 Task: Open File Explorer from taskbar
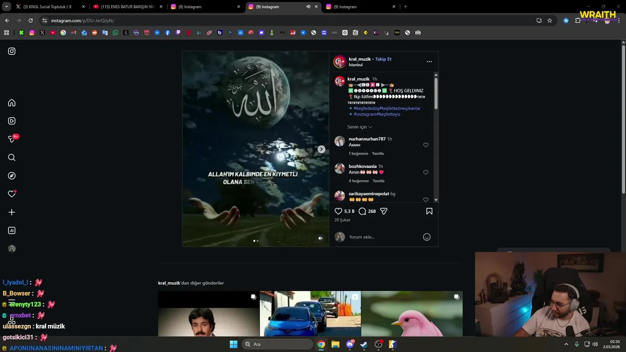click(x=335, y=344)
